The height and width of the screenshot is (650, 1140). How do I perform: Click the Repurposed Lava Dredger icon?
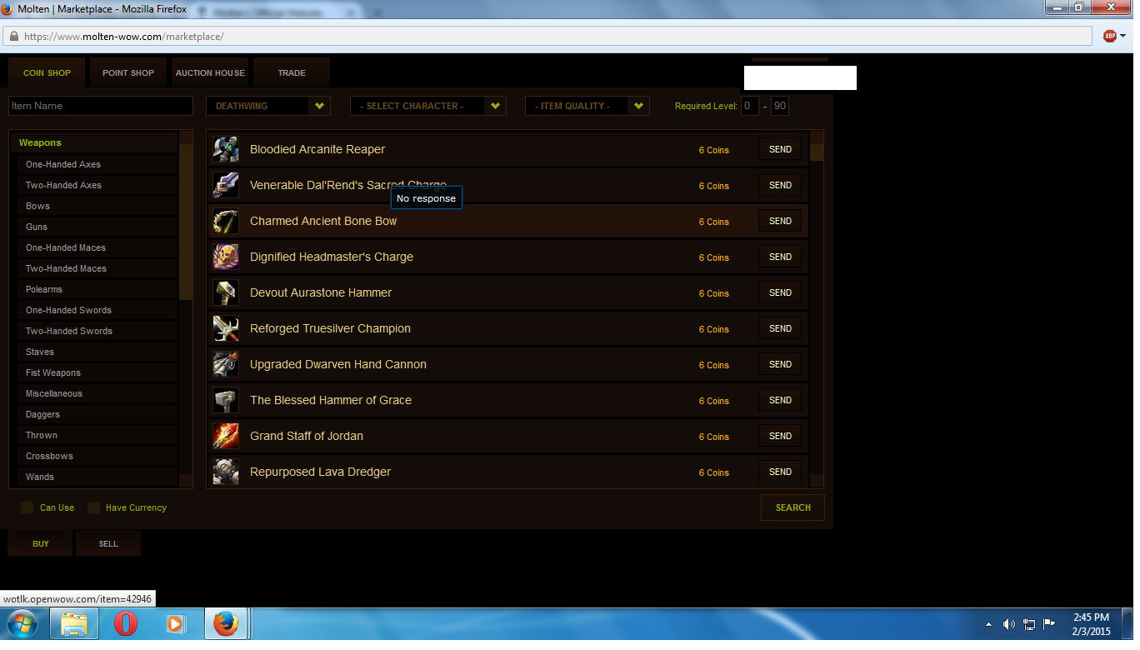[x=226, y=472]
